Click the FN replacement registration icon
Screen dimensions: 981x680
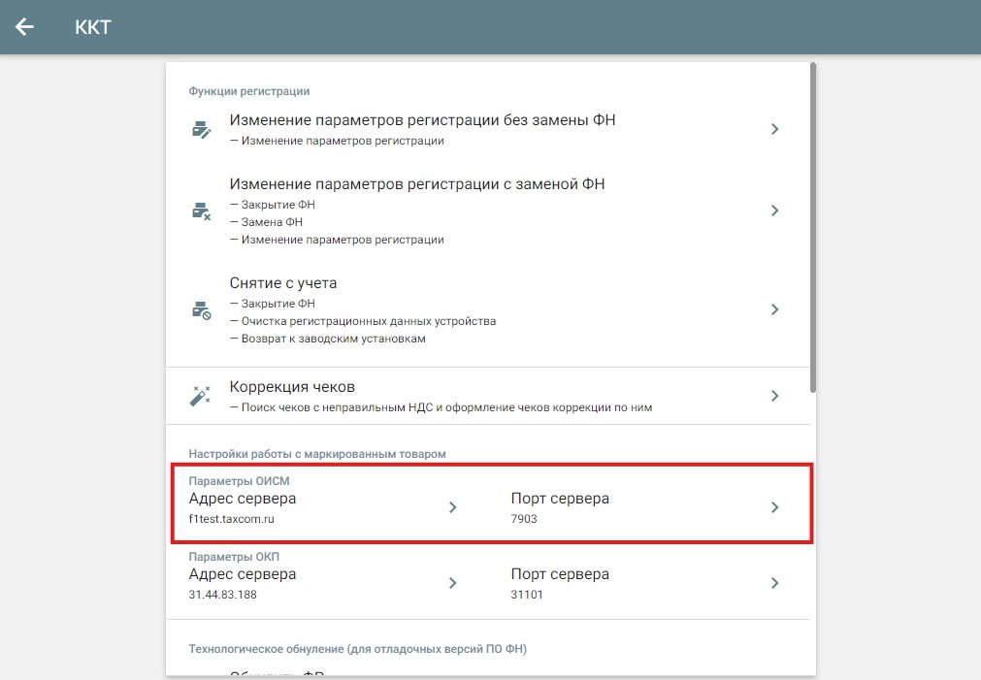click(x=201, y=211)
